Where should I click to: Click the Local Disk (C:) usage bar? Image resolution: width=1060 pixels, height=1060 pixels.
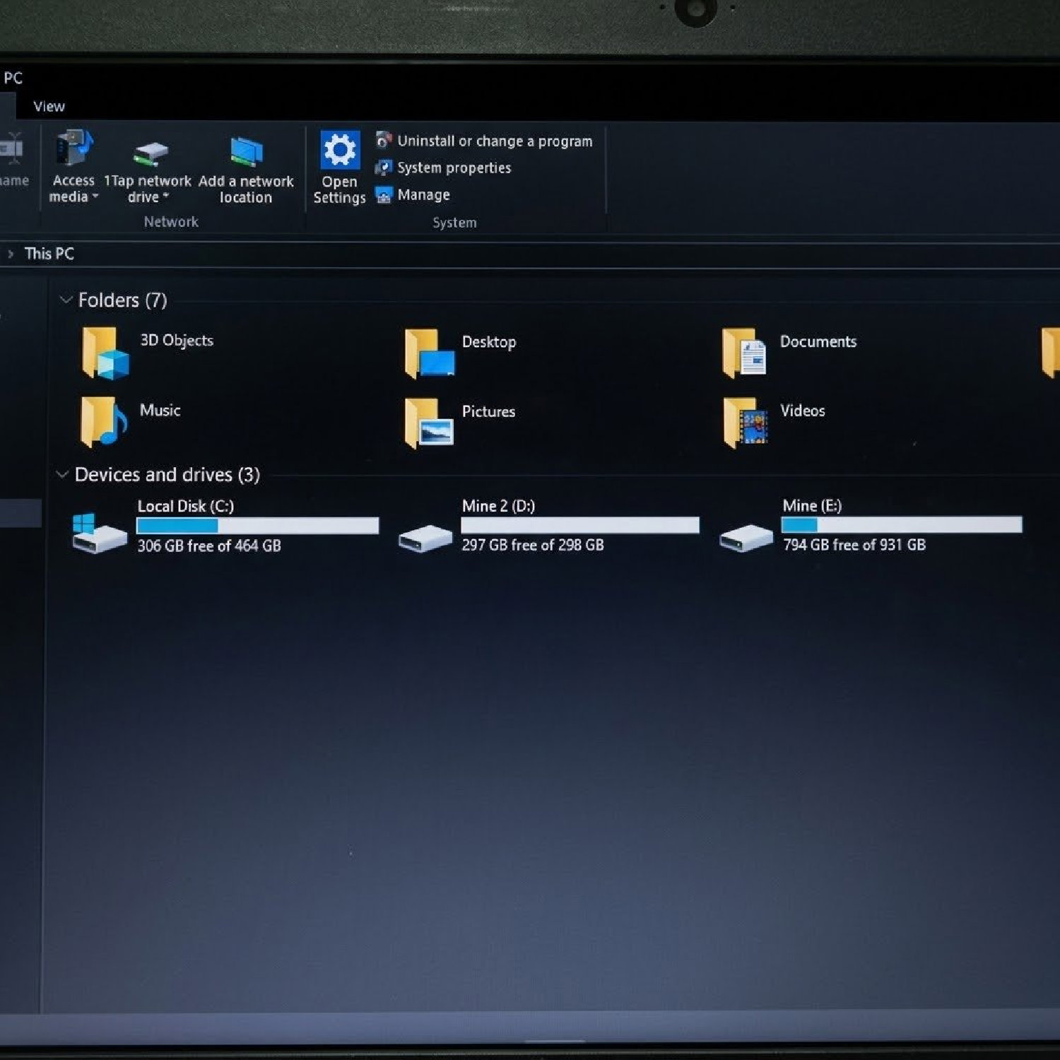(258, 526)
